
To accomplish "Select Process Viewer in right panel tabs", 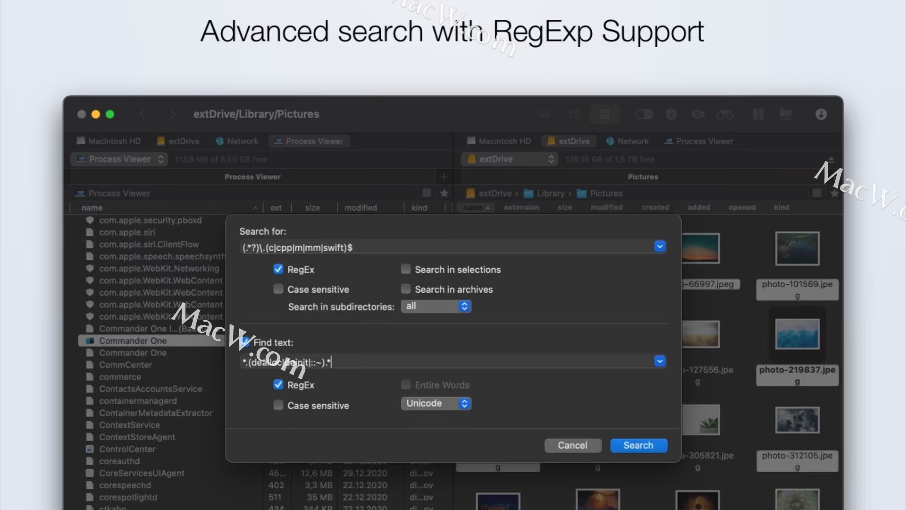I will [699, 141].
